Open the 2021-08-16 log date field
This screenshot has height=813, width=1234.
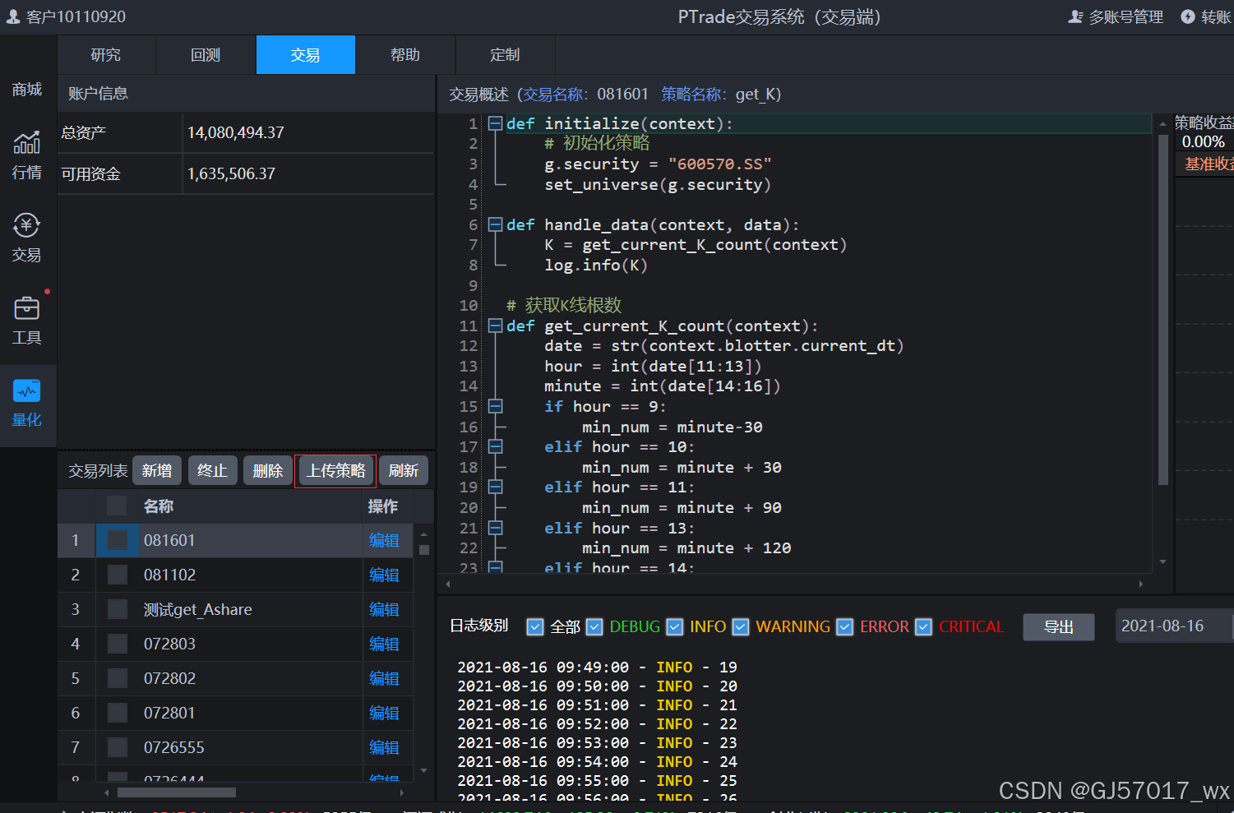coord(1174,626)
